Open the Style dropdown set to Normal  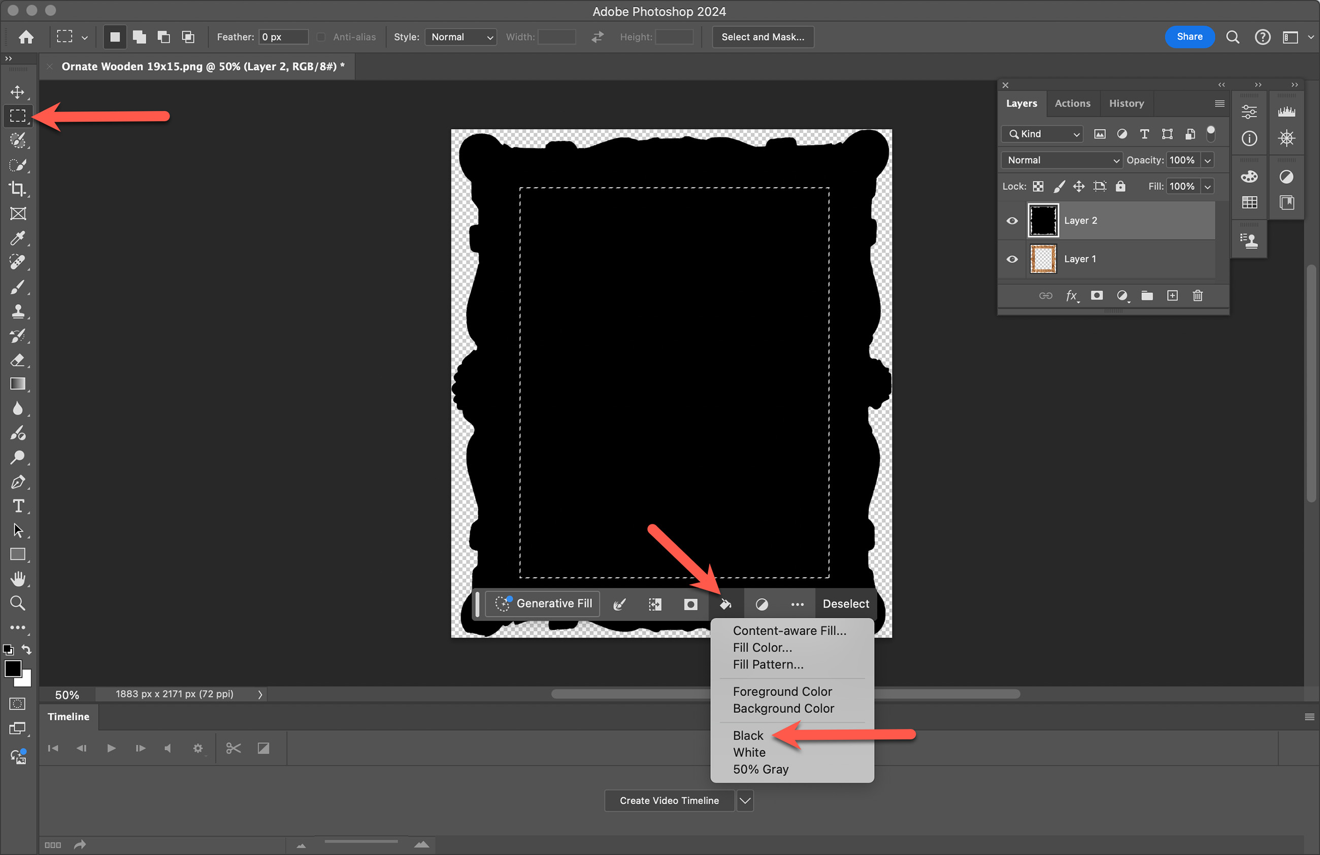pos(460,37)
